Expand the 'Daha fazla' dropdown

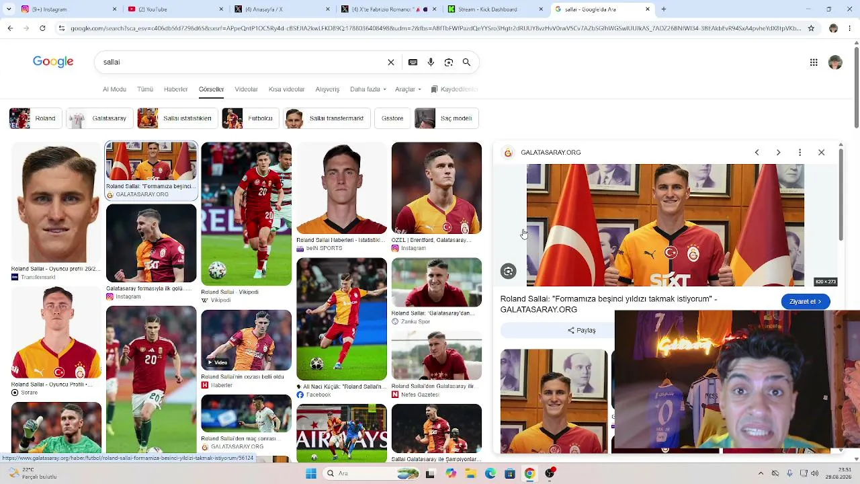(x=368, y=89)
